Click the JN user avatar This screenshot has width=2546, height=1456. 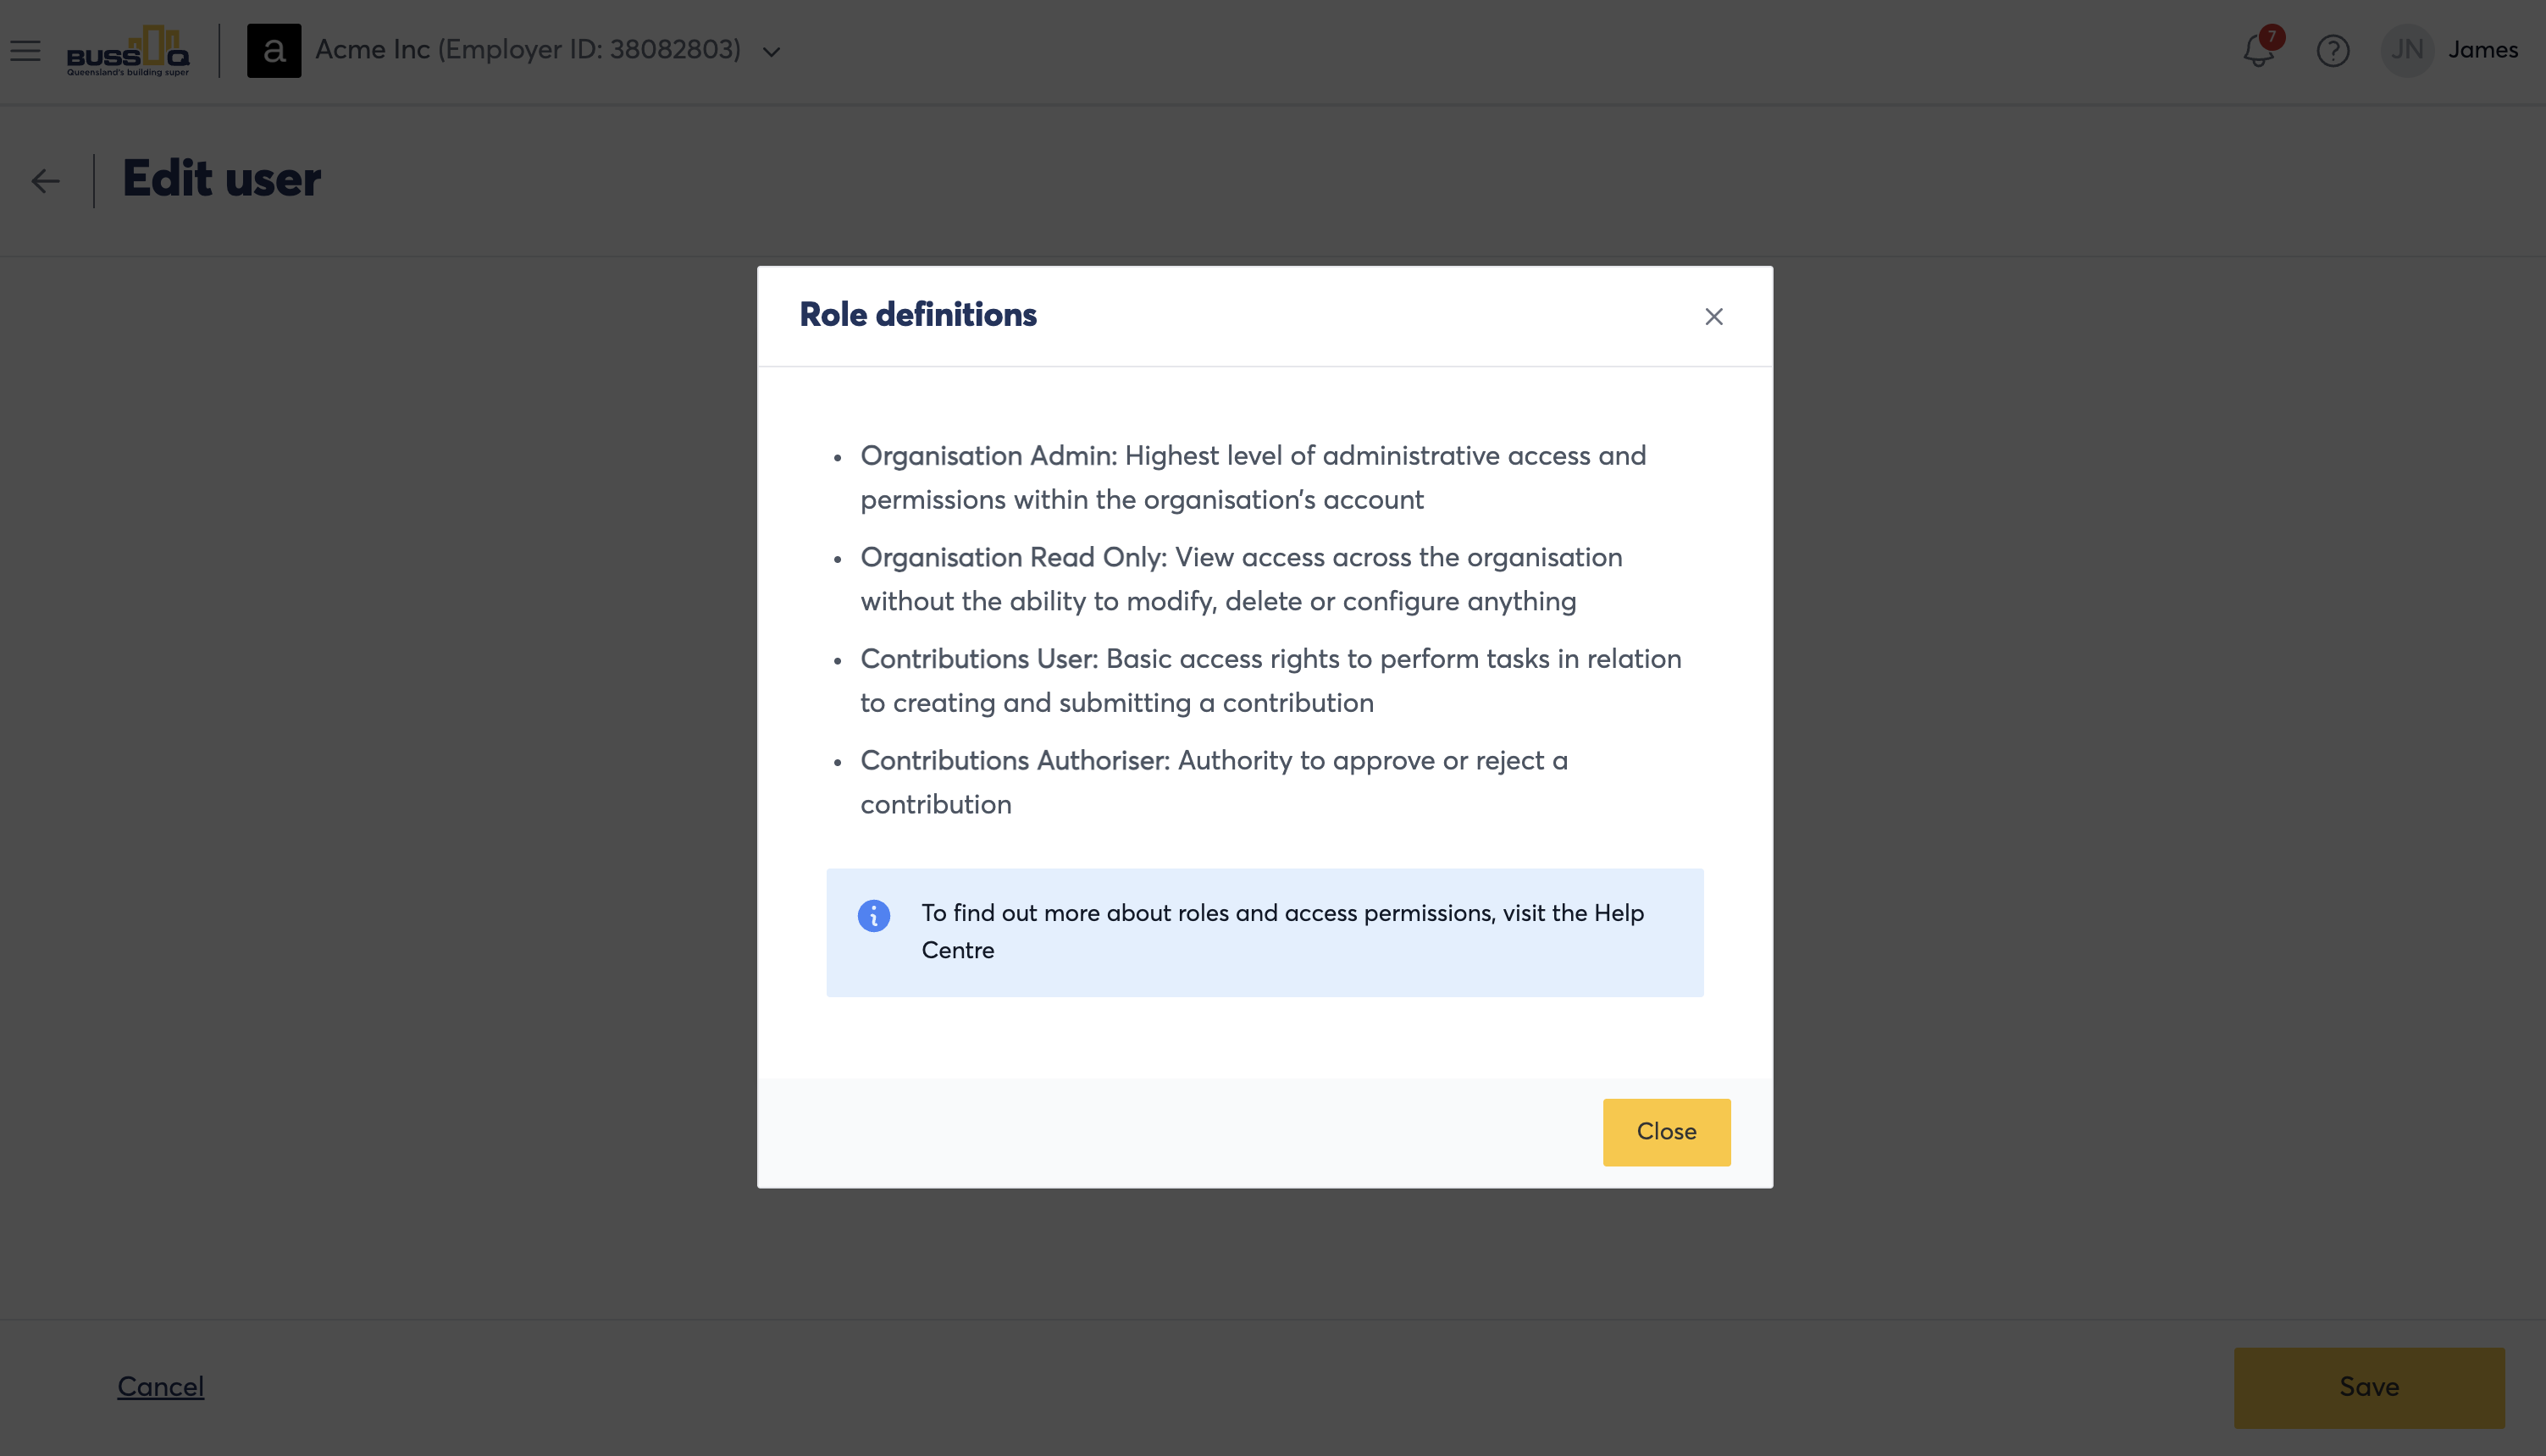coord(2407,50)
